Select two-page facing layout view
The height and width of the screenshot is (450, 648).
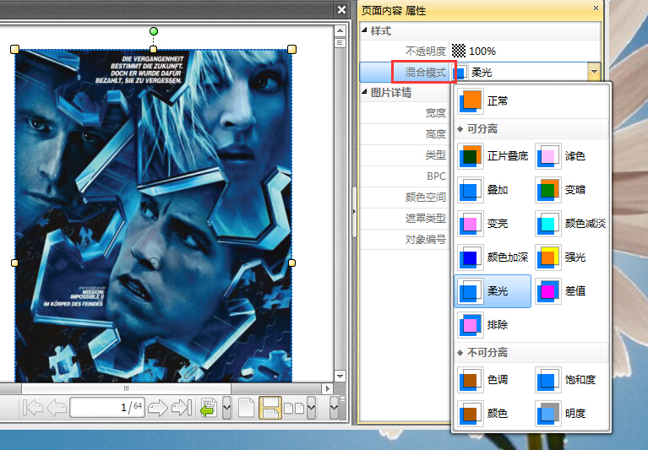[x=294, y=408]
